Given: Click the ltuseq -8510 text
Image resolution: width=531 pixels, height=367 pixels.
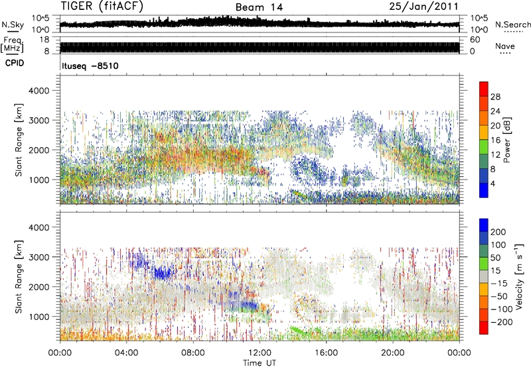Looking at the screenshot, I should tap(90, 66).
